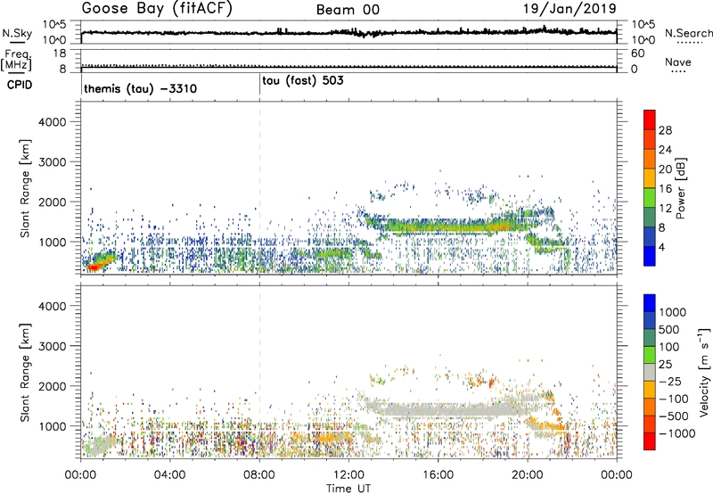Pick the light green Power colorbar segment
This screenshot has height=494, width=713.
click(650, 197)
